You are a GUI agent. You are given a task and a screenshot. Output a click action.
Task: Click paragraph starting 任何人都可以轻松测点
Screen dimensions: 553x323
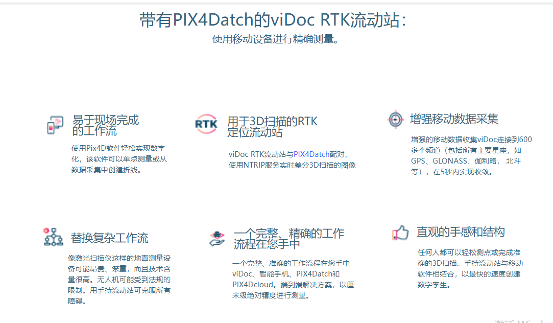point(470,269)
